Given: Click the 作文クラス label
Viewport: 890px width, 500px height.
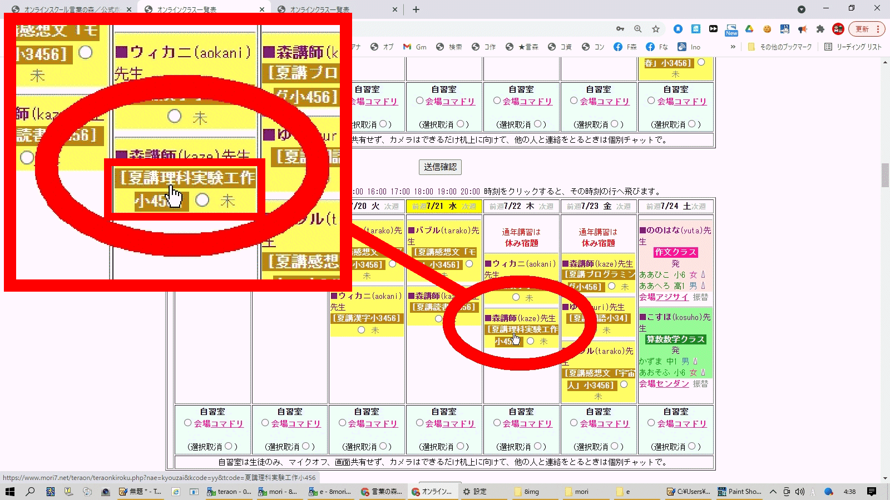Looking at the screenshot, I should [675, 252].
